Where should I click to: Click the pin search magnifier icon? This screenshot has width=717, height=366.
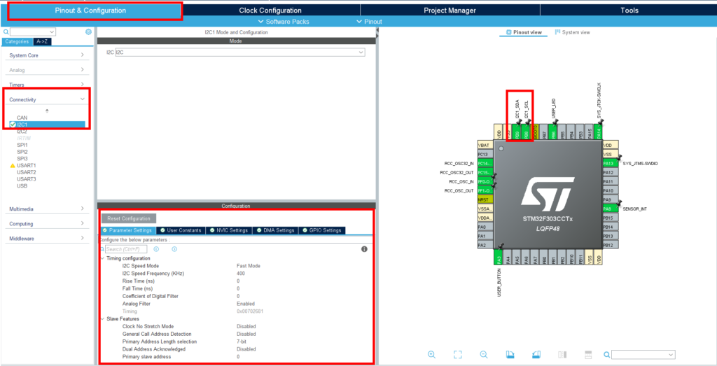pyautogui.click(x=607, y=355)
